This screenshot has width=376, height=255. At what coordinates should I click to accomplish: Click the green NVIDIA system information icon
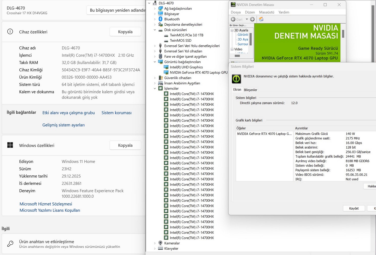coord(236,79)
